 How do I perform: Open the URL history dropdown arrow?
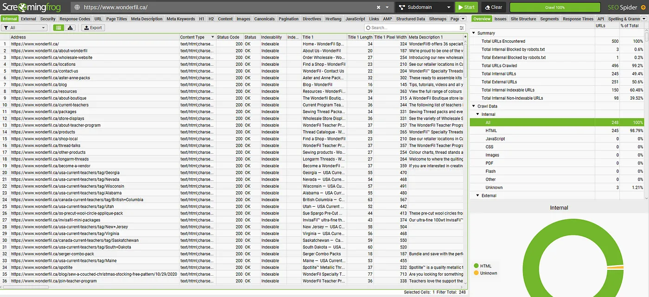tap(387, 7)
